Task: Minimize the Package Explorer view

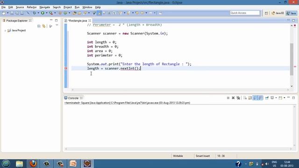Action: point(51,20)
